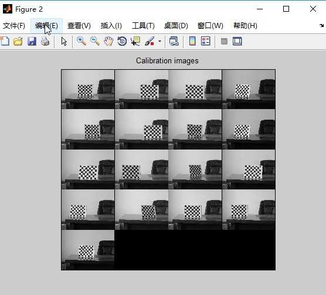Dock the figure using the corner arrow
This screenshot has width=326, height=295.
321,26
